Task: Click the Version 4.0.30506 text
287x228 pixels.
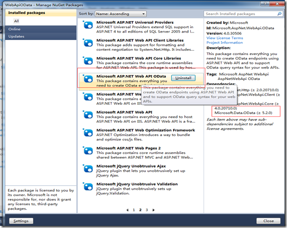Action: point(224,33)
